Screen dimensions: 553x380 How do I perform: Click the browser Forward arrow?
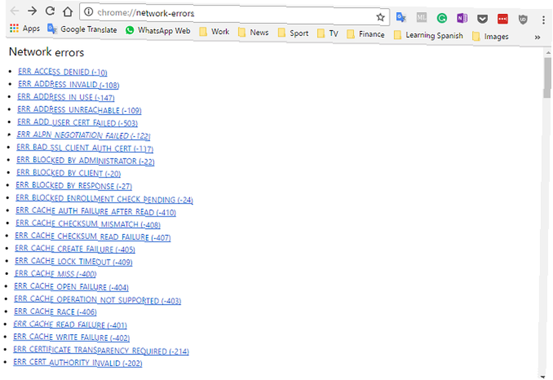[x=32, y=11]
